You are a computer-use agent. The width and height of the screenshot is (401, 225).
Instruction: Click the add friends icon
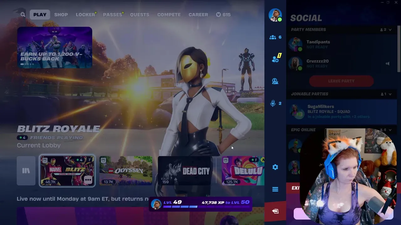click(x=275, y=58)
